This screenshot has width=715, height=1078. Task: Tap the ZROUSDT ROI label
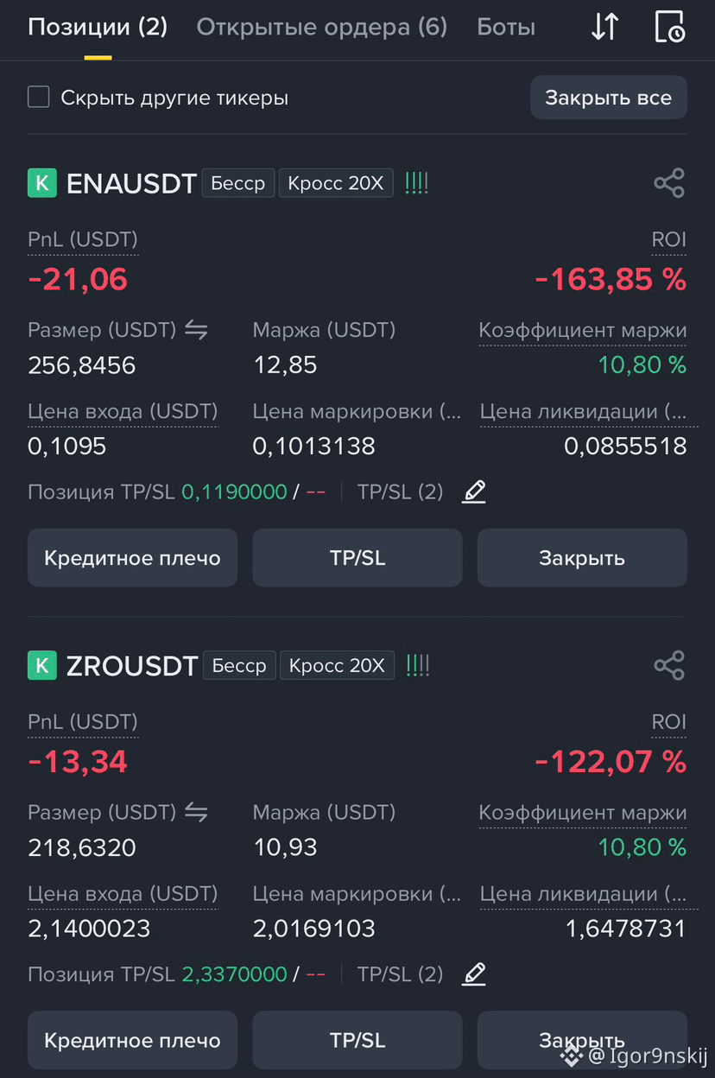pos(669,722)
